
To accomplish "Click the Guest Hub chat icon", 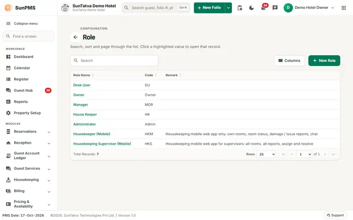I will tap(8, 90).
